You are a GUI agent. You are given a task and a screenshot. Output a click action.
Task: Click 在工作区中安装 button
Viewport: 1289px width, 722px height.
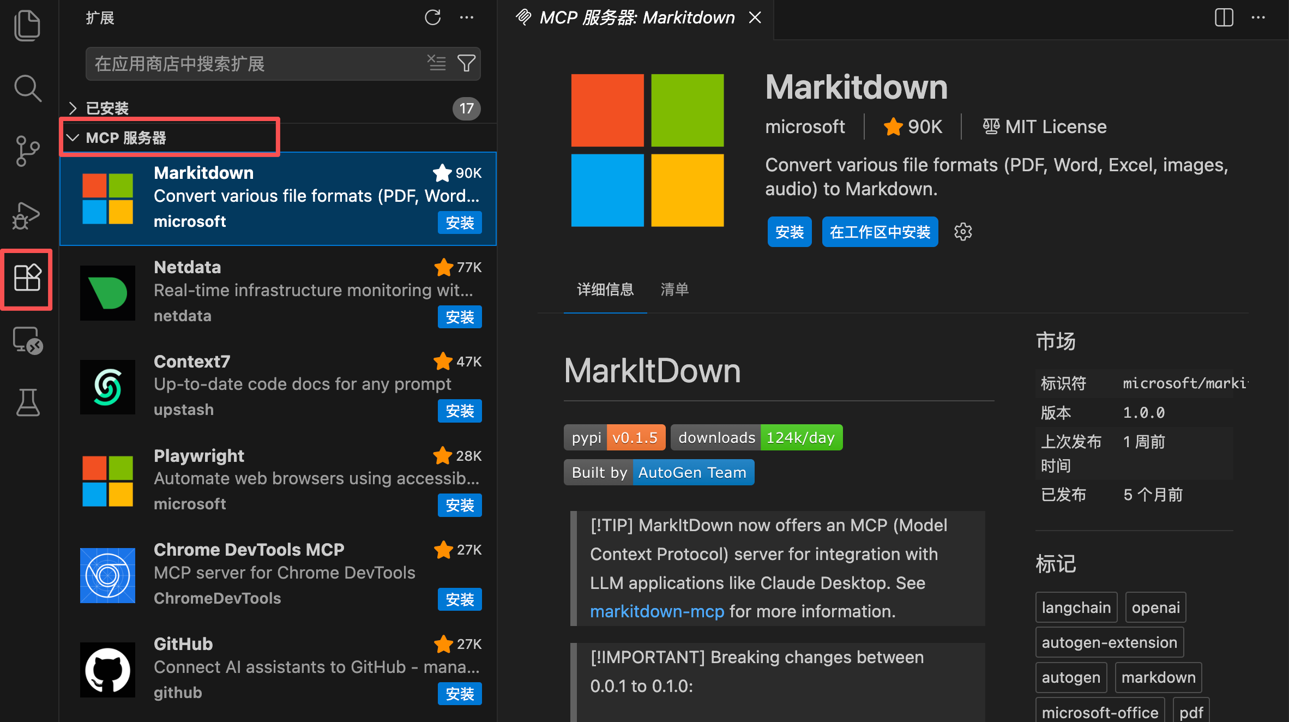coord(880,232)
